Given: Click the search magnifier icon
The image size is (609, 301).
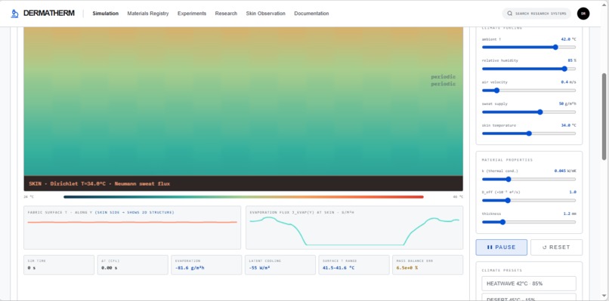Looking at the screenshot, I should (x=509, y=14).
